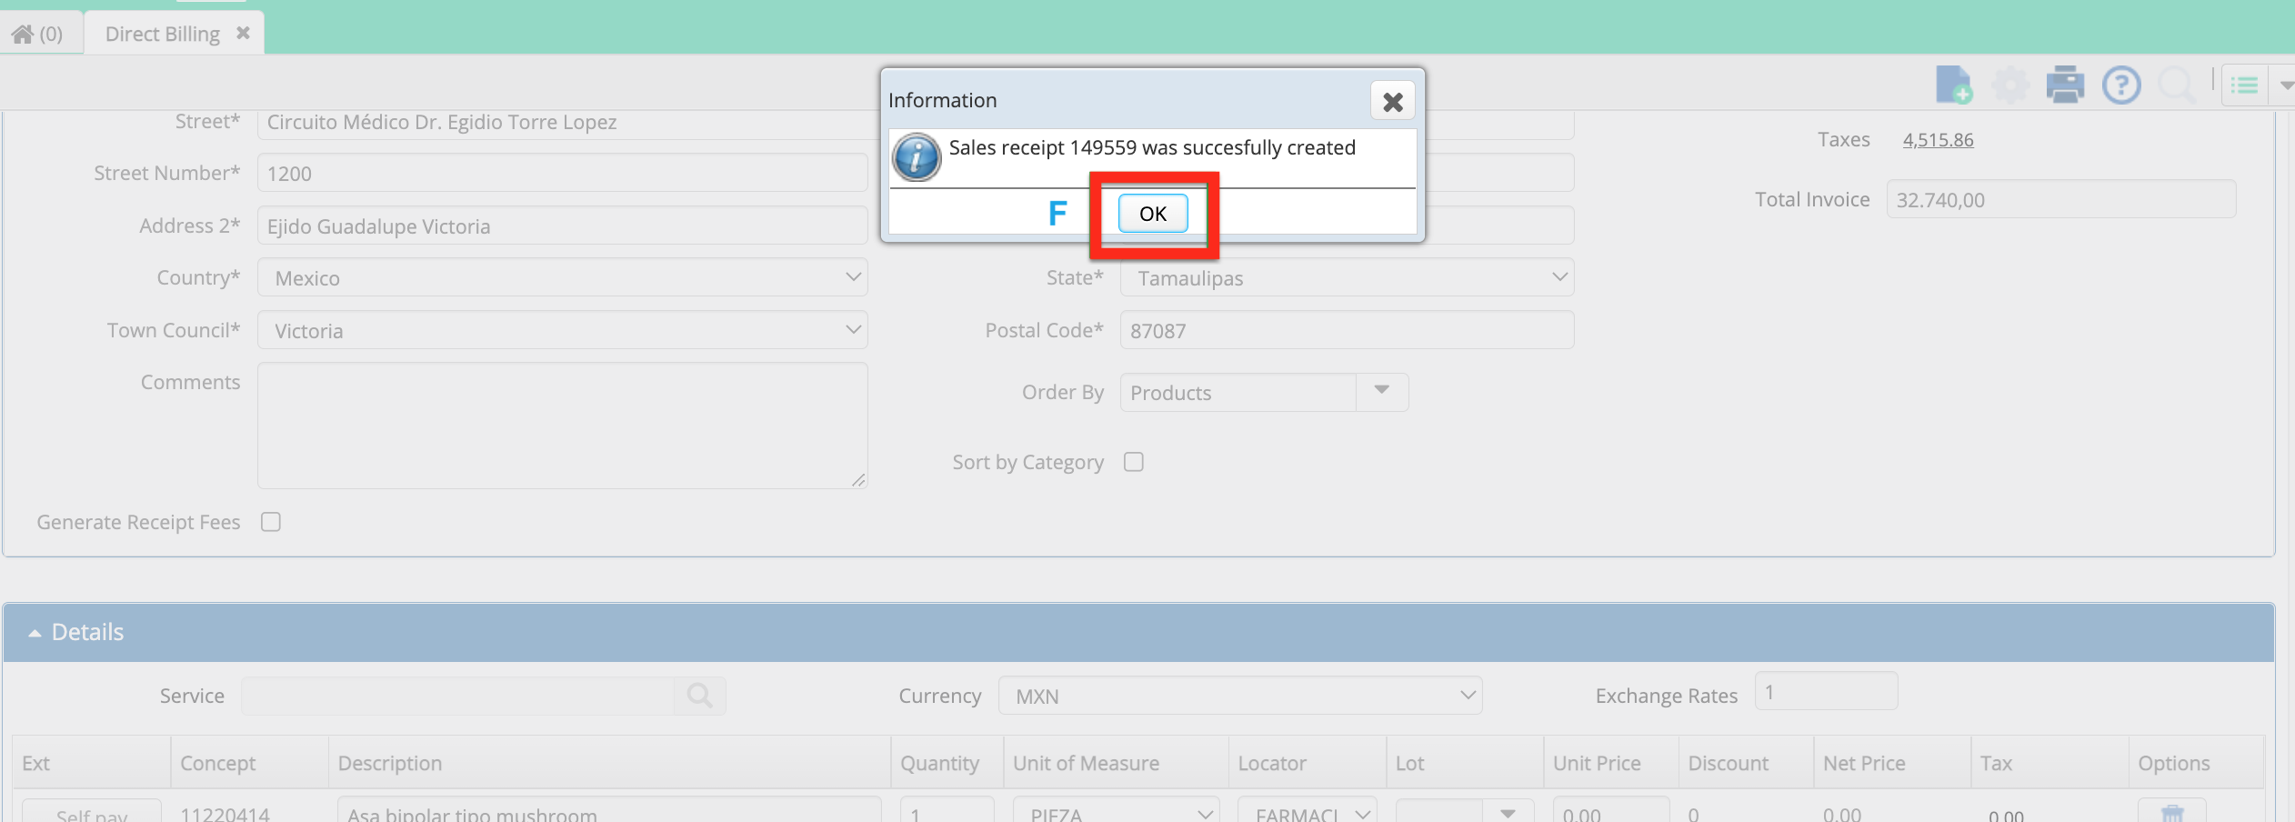Open the Order By Products dropdown arrow
The image size is (2295, 822).
(1381, 392)
